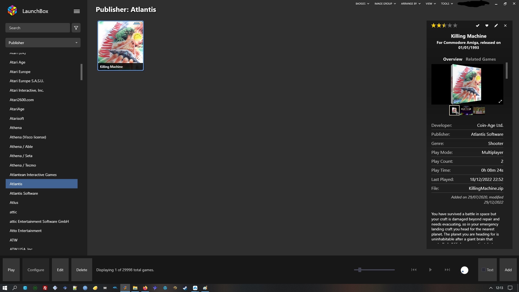Rate the game five stars
The height and width of the screenshot is (292, 519).
tap(455, 26)
